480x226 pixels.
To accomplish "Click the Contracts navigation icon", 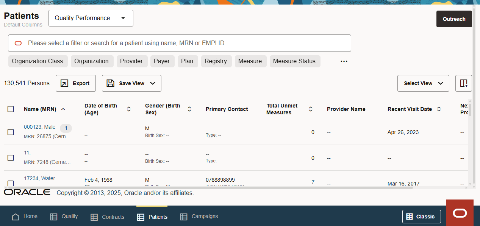I will pos(94,217).
